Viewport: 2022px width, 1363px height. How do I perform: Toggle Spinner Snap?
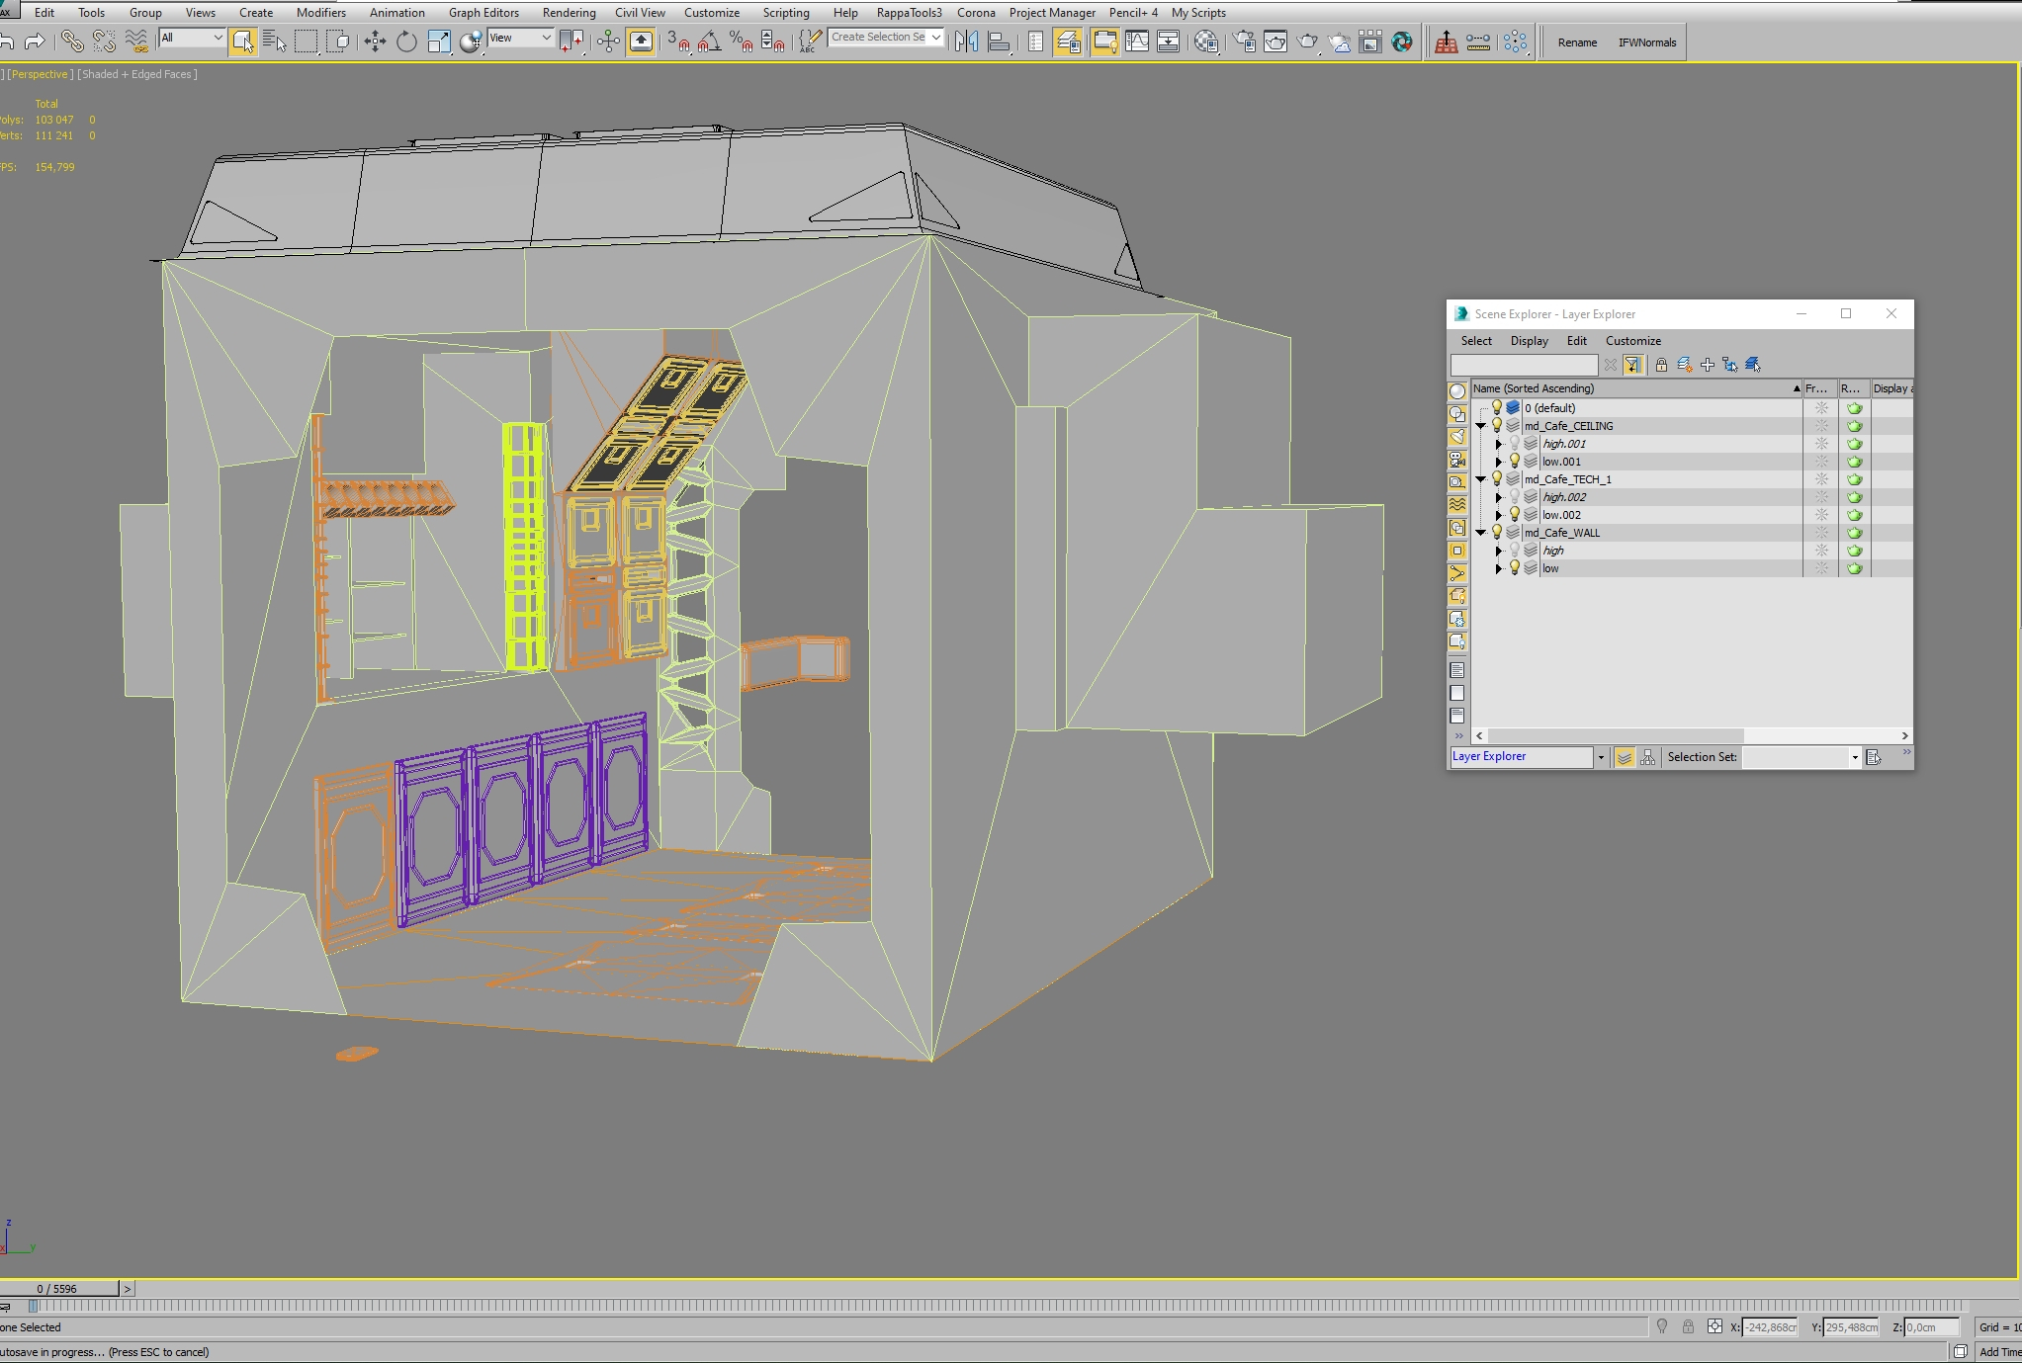773,42
